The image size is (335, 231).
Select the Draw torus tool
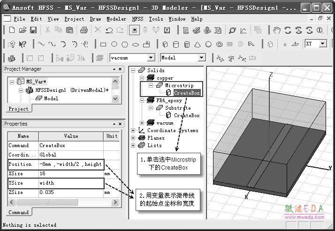219,45
